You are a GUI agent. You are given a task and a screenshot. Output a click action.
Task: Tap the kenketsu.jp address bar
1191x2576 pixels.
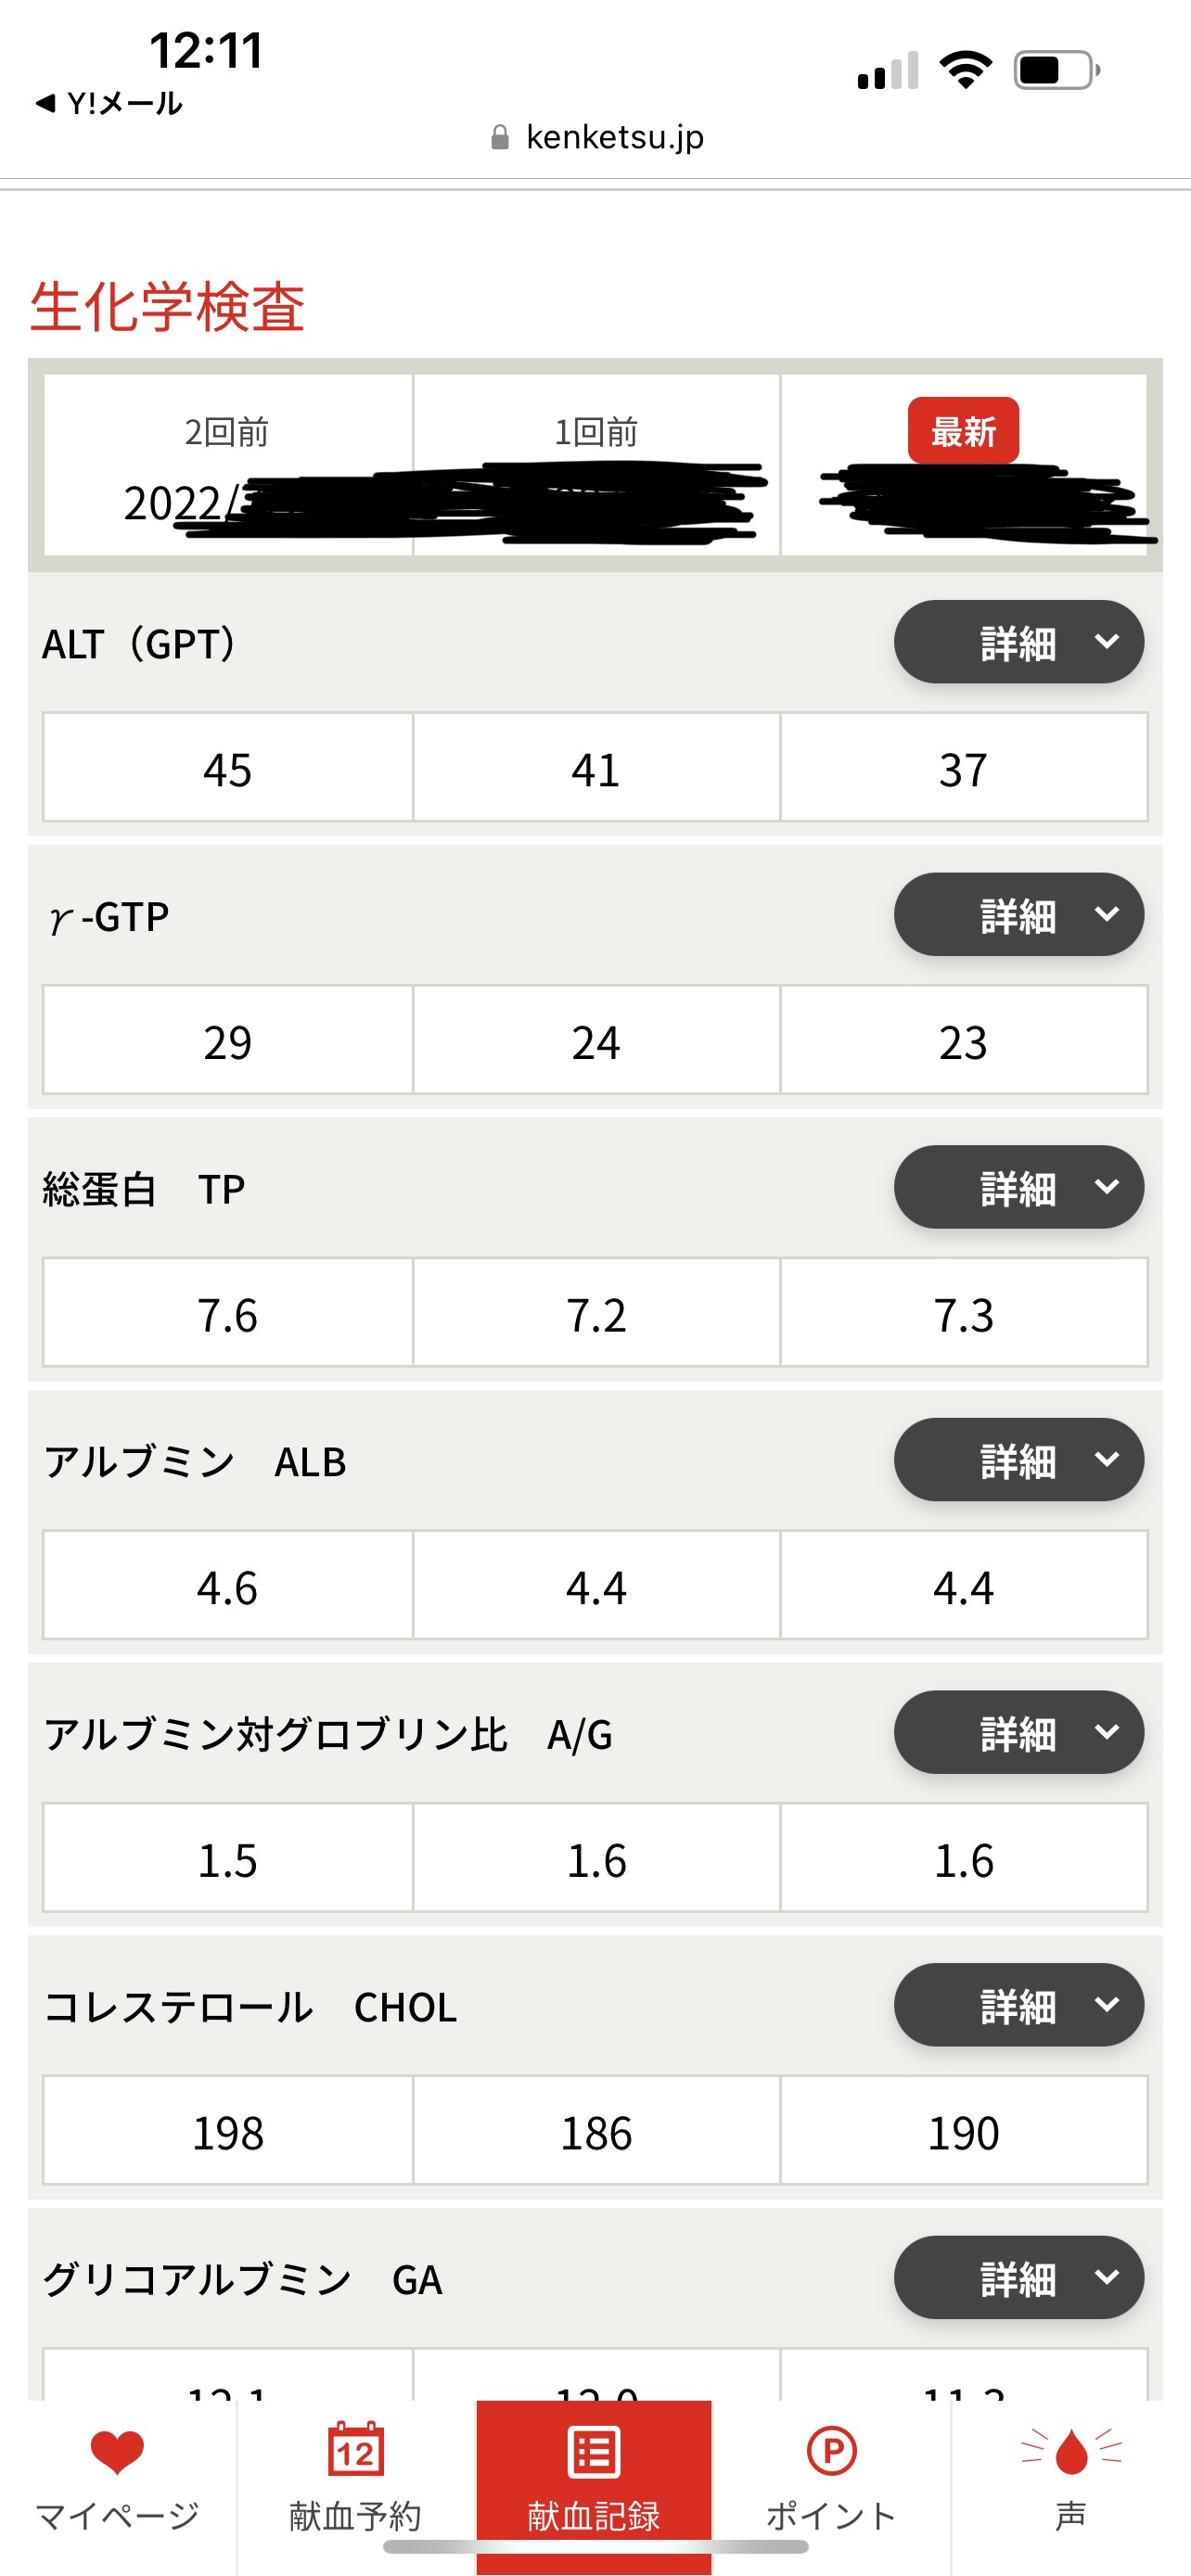(614, 137)
